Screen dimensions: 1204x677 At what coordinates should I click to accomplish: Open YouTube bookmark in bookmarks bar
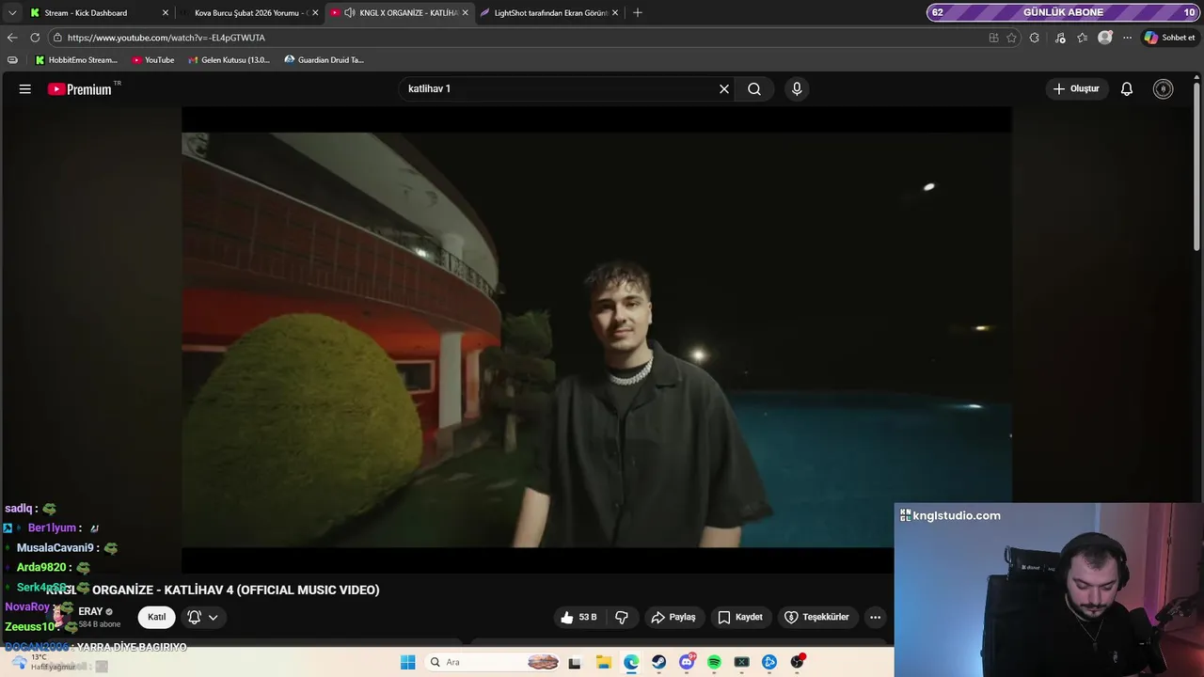(x=152, y=60)
